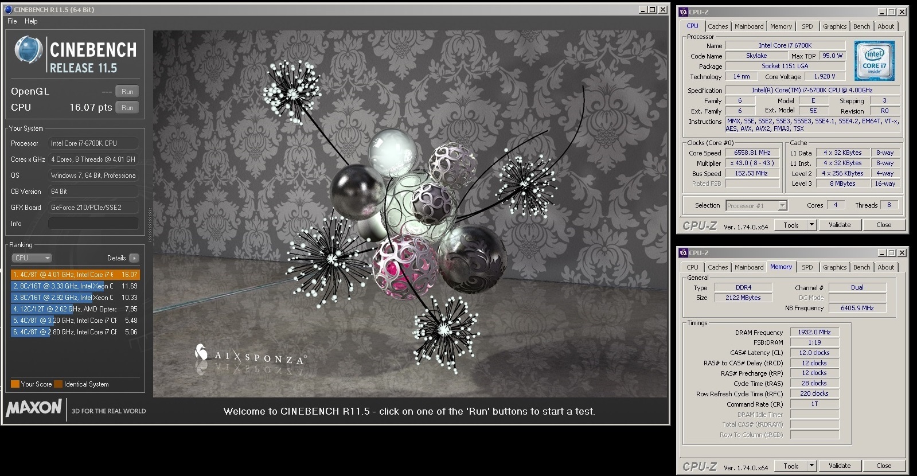Select the Bench tab in upper CPU-Z window
The image size is (917, 476).
point(861,26)
